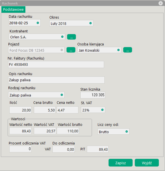Switch to the Podstawowe tab

[14, 10]
